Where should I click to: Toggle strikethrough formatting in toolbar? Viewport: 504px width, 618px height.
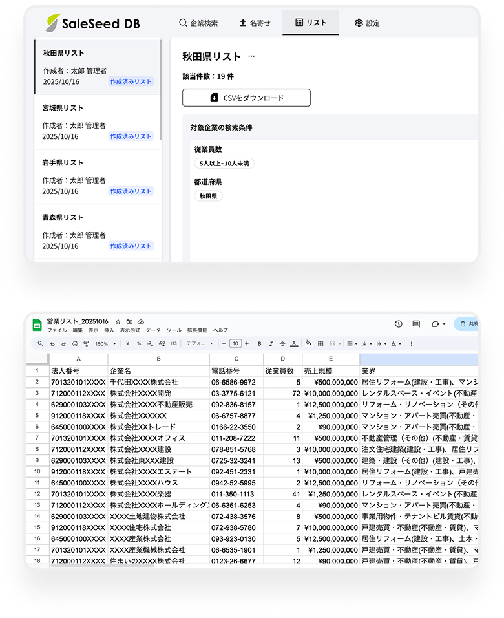282,344
